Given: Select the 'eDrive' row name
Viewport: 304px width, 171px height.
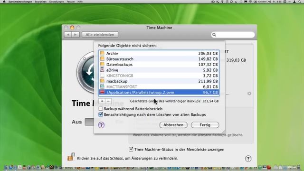Looking at the screenshot, I should coord(112,70).
